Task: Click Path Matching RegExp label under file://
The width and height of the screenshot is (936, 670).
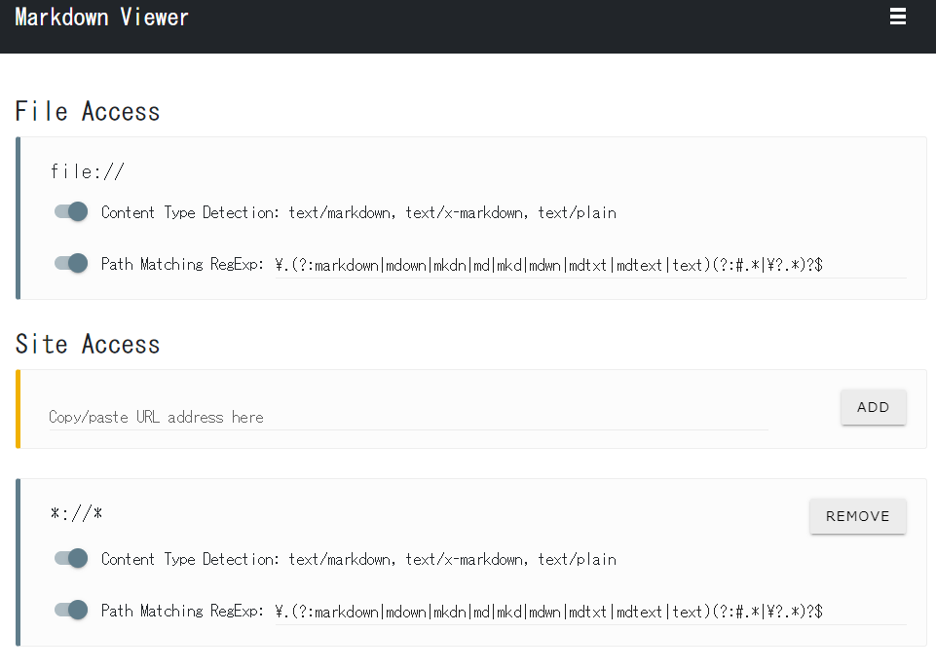Action: [182, 264]
